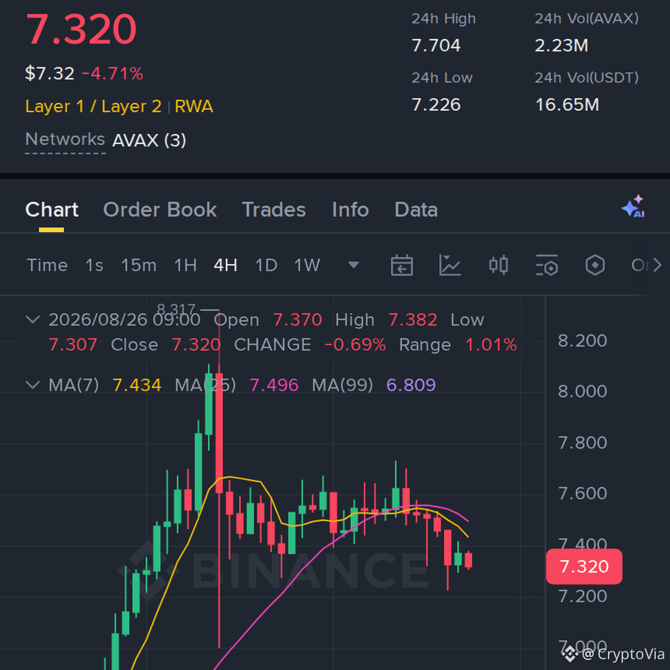Click AVAX (3) networks value
This screenshot has width=670, height=670.
149,140
